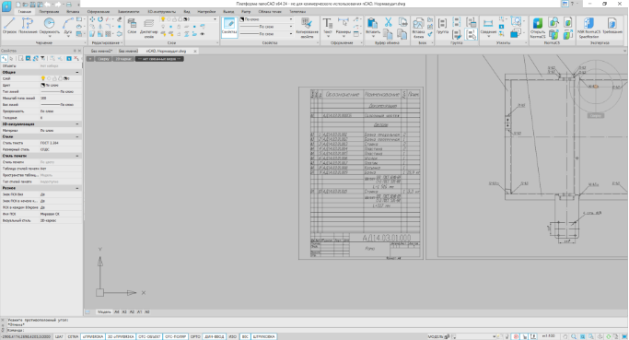Click the Открыть NormaCS icon
The height and width of the screenshot is (340, 629).
538,28
